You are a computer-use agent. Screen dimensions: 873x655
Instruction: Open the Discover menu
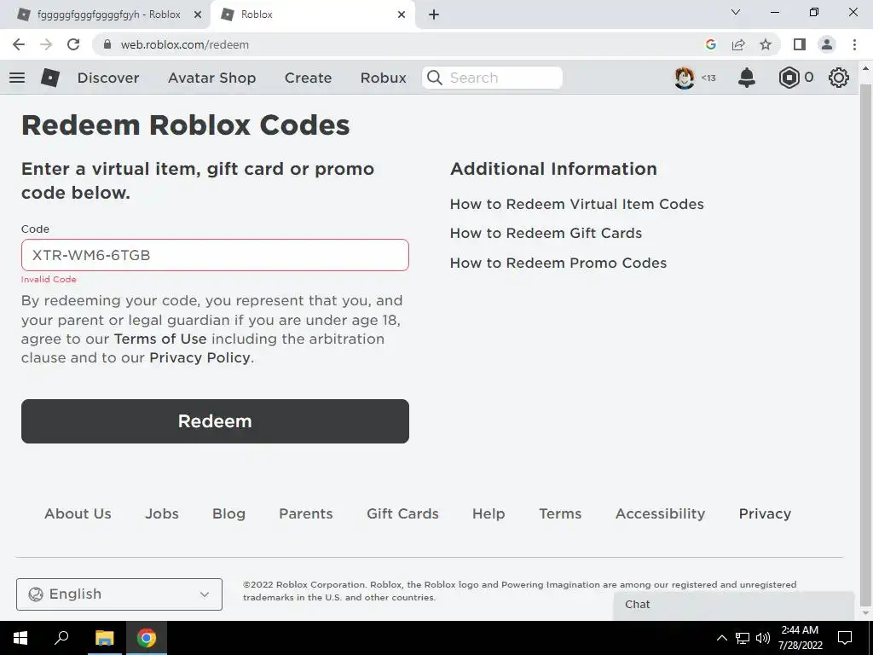(x=108, y=78)
